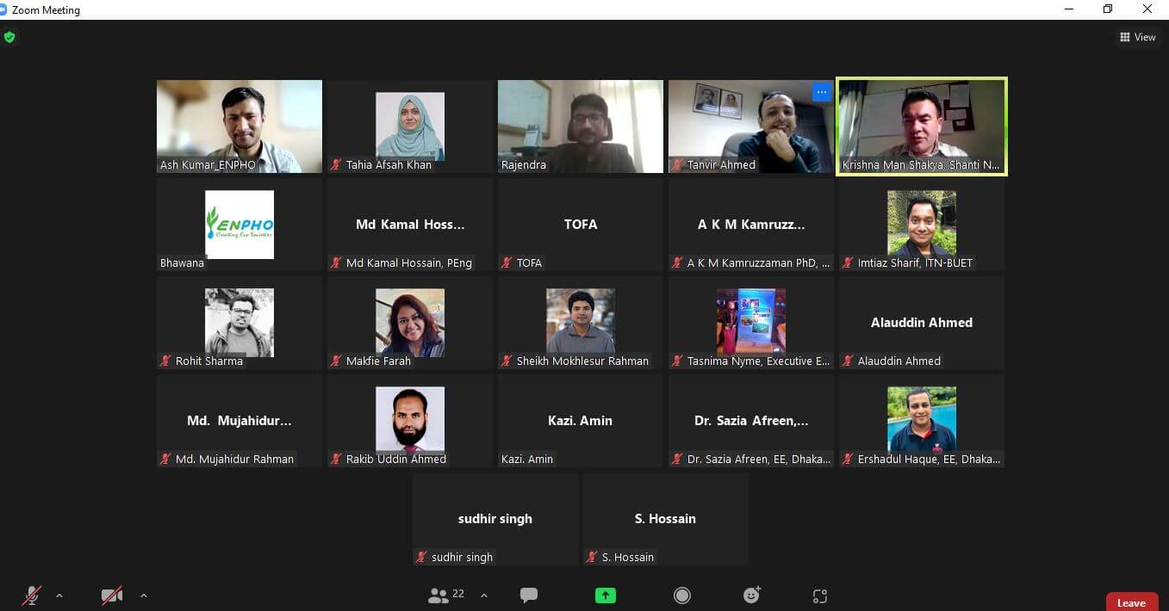Screen dimensions: 1169x611
Task: Click the green encryption shield icon
Action: click(x=9, y=37)
